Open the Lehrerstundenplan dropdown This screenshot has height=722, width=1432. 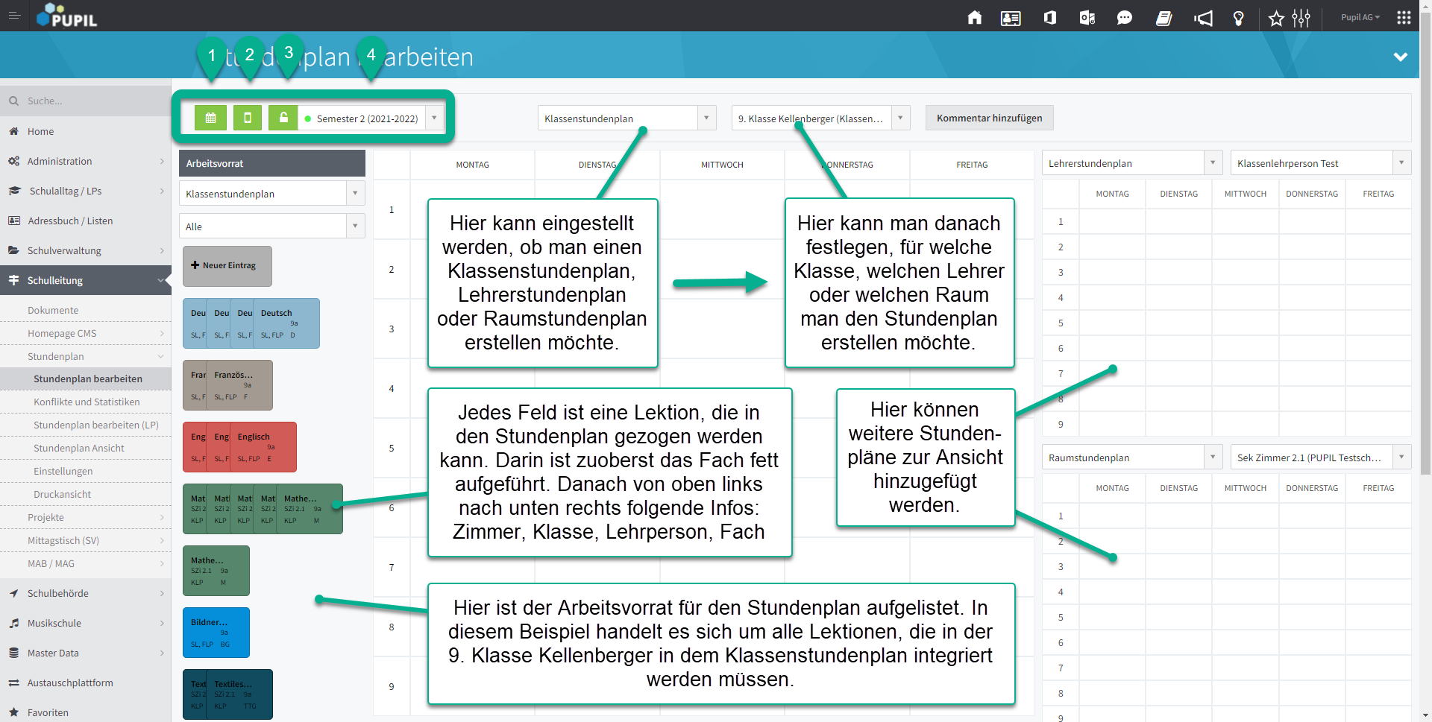(1131, 162)
